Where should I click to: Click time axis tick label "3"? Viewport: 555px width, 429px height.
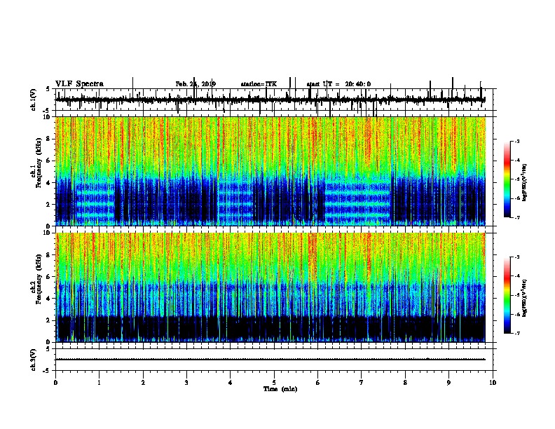186,382
